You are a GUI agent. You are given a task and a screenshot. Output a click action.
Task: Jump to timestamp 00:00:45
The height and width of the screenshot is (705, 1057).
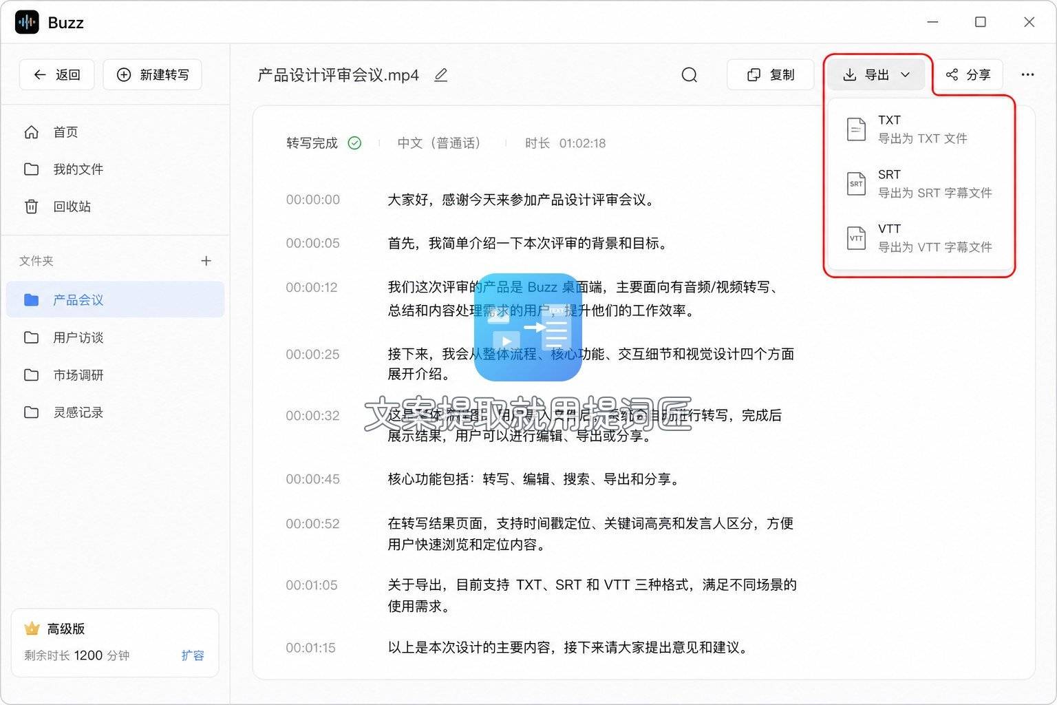pyautogui.click(x=313, y=479)
